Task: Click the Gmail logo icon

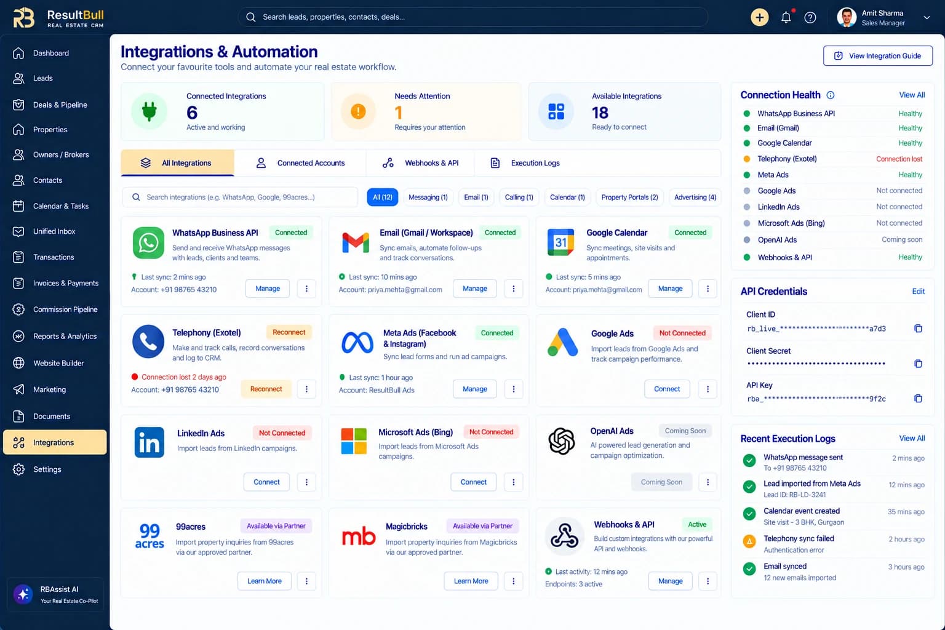Action: [x=356, y=243]
